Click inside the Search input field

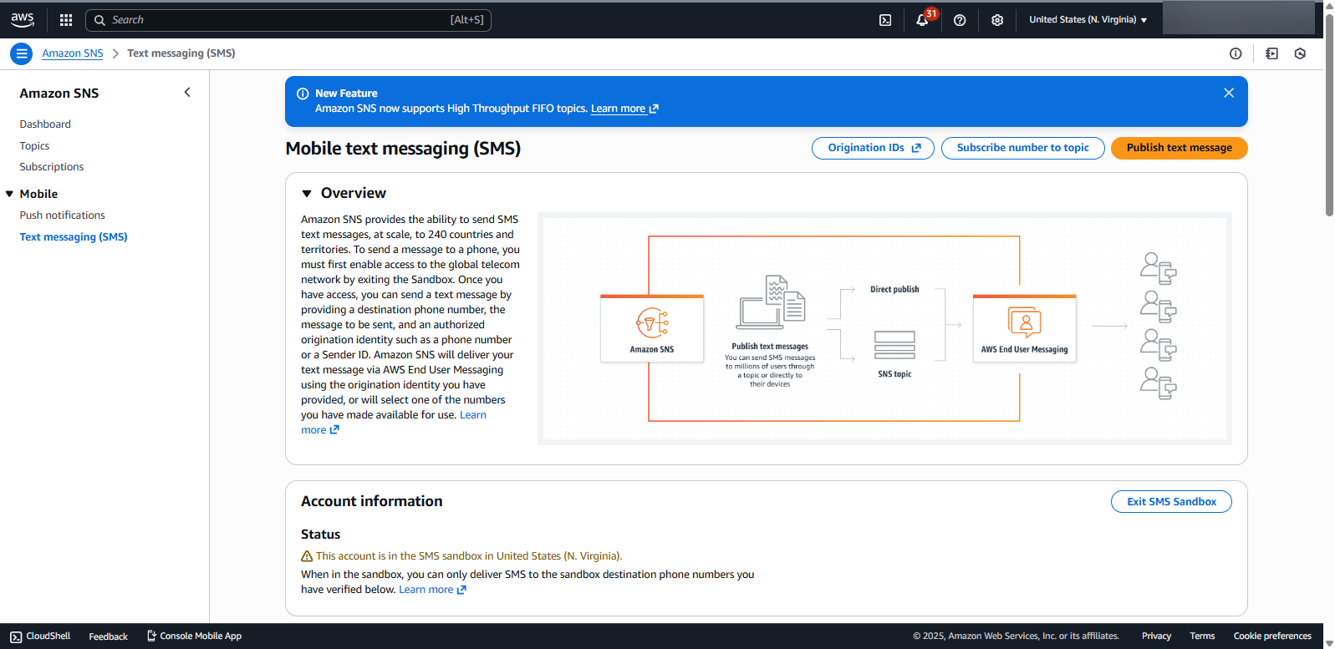(276, 20)
